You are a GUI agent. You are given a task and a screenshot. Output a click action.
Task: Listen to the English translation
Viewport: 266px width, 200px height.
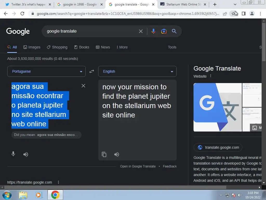[x=117, y=154]
